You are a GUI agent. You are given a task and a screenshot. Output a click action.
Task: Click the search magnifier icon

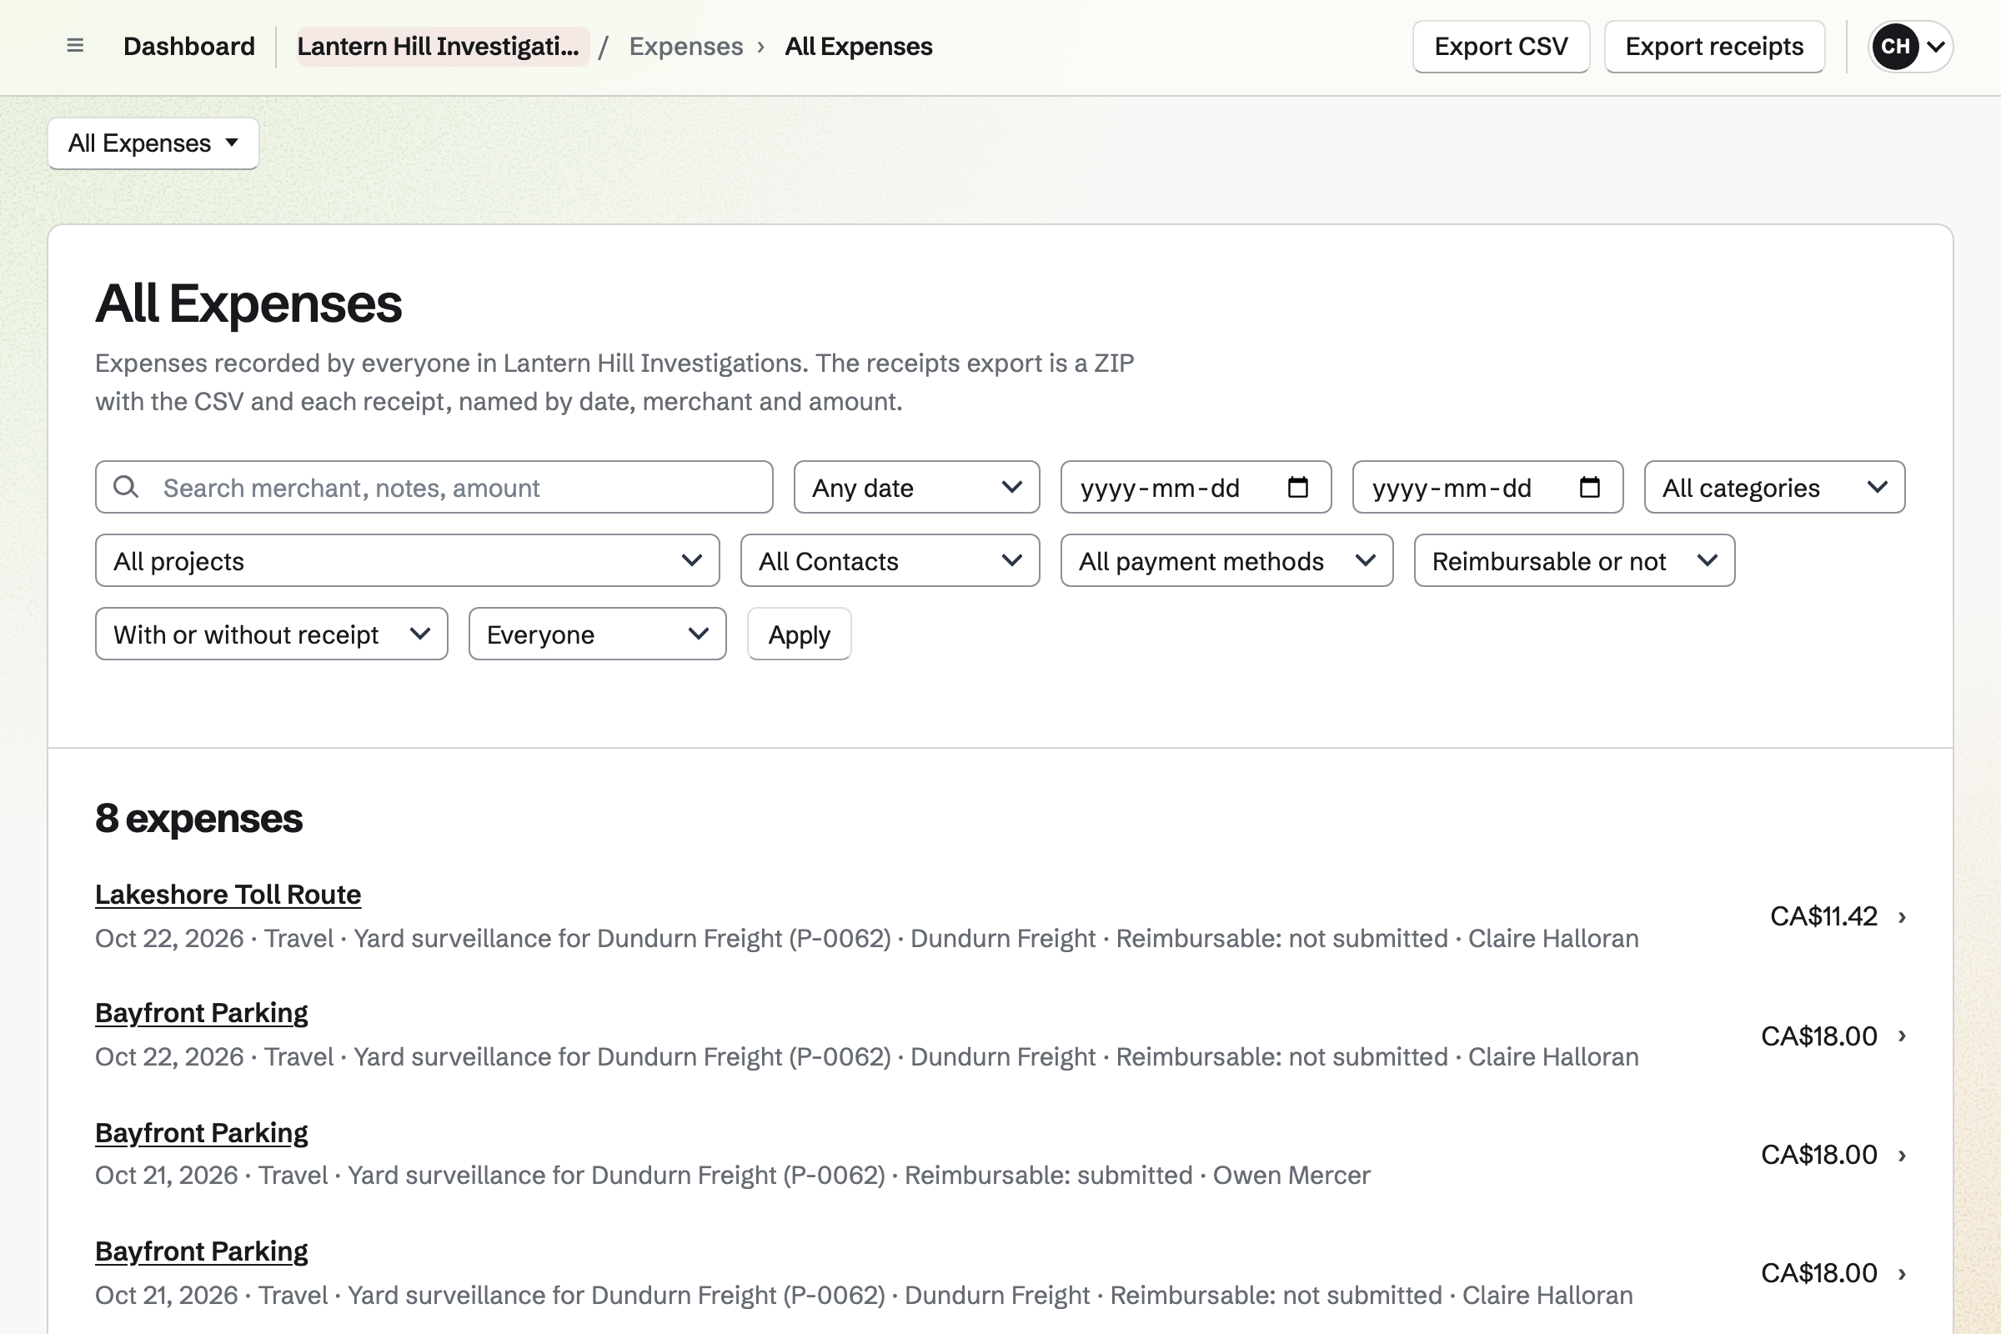point(126,487)
